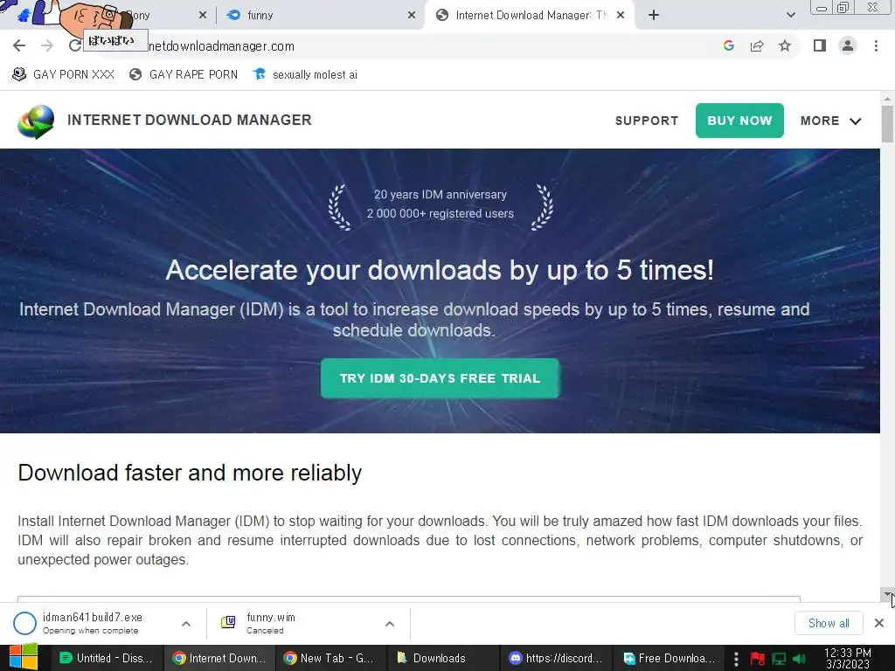Viewport: 895px width, 671px height.
Task: Click the idman641build7.exe download progress icon
Action: pyautogui.click(x=24, y=623)
